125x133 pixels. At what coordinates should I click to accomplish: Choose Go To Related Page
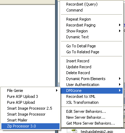[91, 52]
